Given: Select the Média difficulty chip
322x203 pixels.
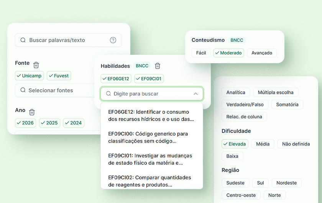Looking at the screenshot, I should [263, 144].
